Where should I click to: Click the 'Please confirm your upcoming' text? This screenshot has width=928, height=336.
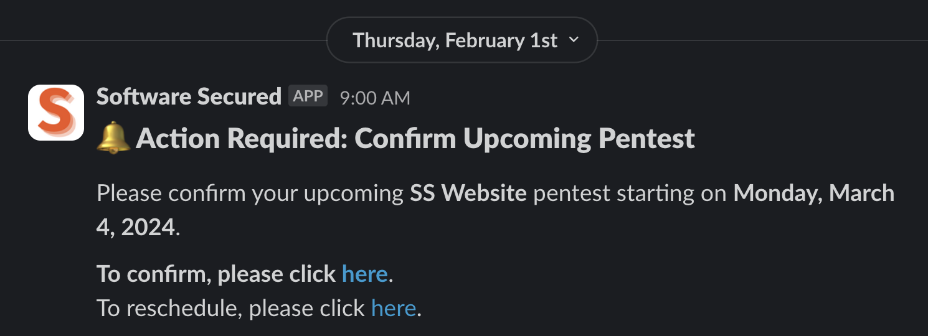coord(250,194)
